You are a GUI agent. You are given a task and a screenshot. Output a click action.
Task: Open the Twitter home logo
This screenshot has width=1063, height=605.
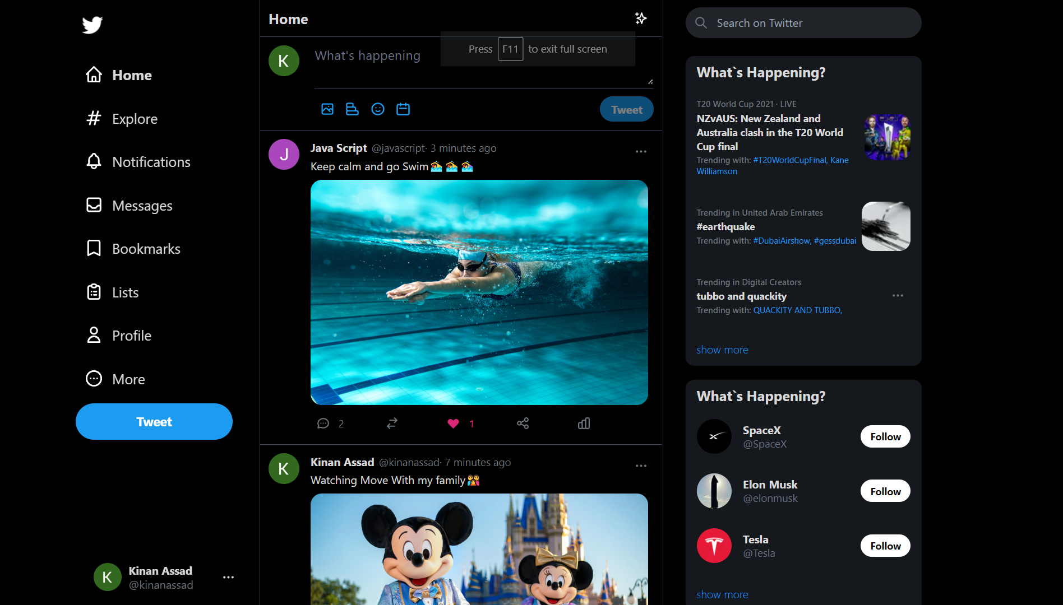tap(92, 25)
